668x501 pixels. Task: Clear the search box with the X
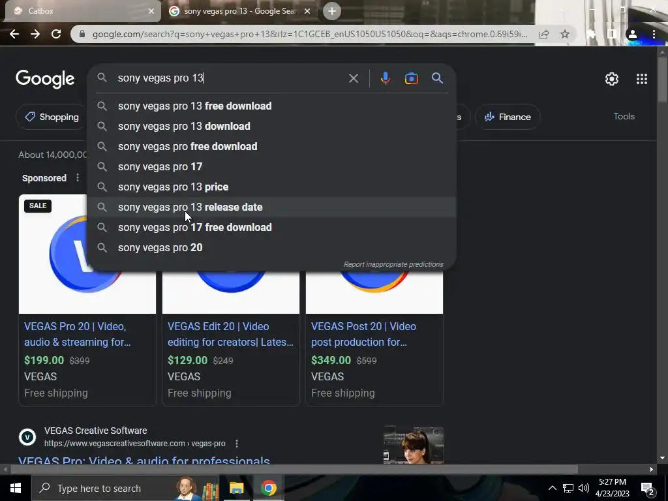[x=353, y=78]
